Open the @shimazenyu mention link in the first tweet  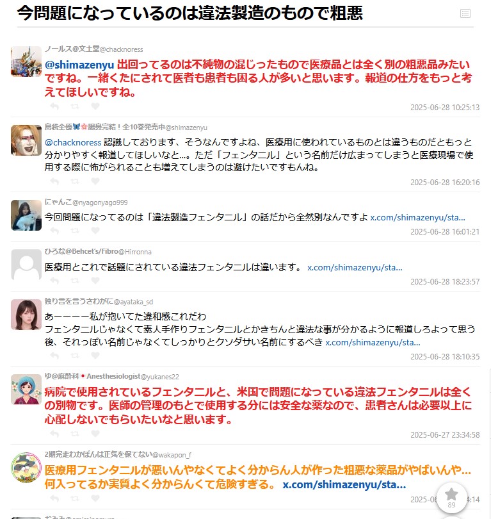(x=79, y=64)
